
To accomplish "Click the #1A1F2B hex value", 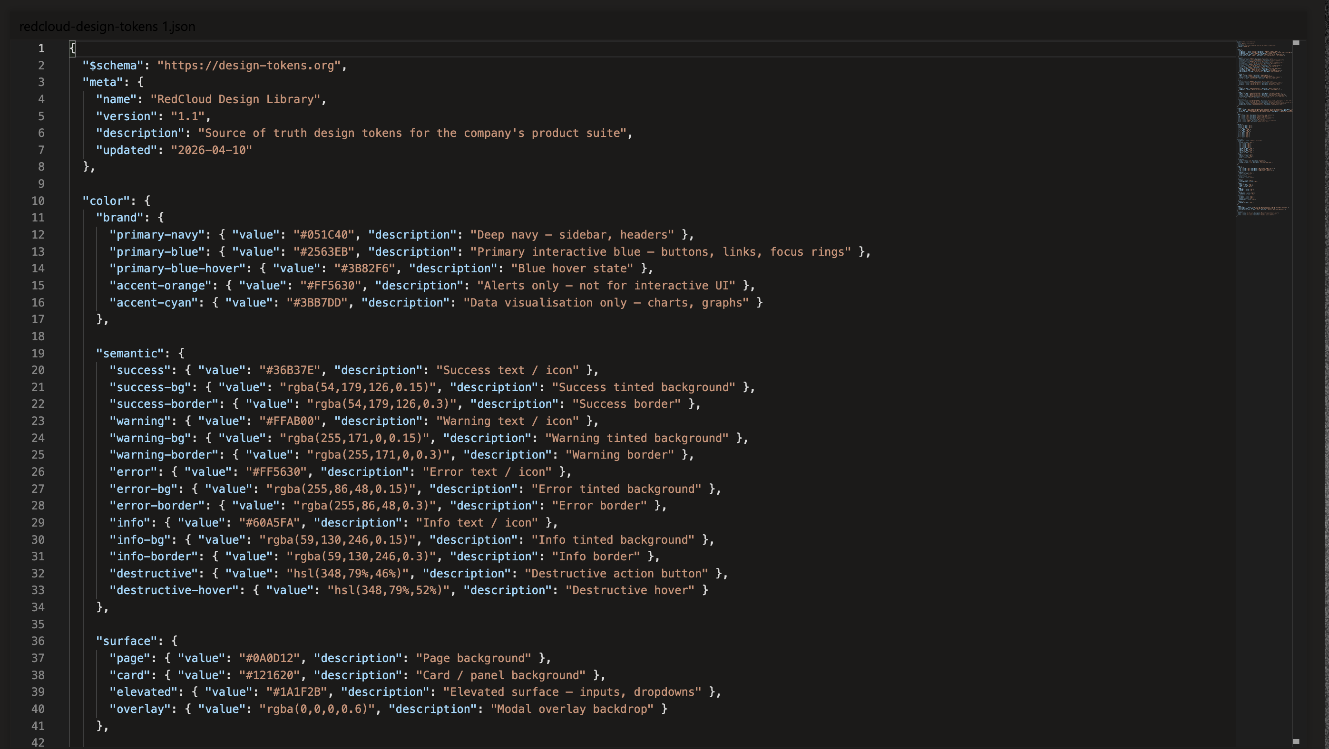I will point(297,692).
